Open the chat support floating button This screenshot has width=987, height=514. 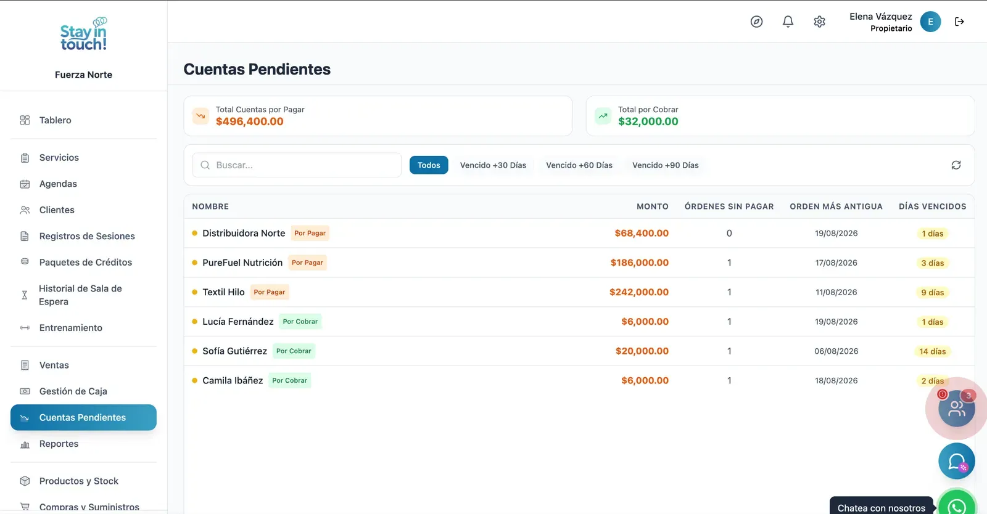click(956, 461)
